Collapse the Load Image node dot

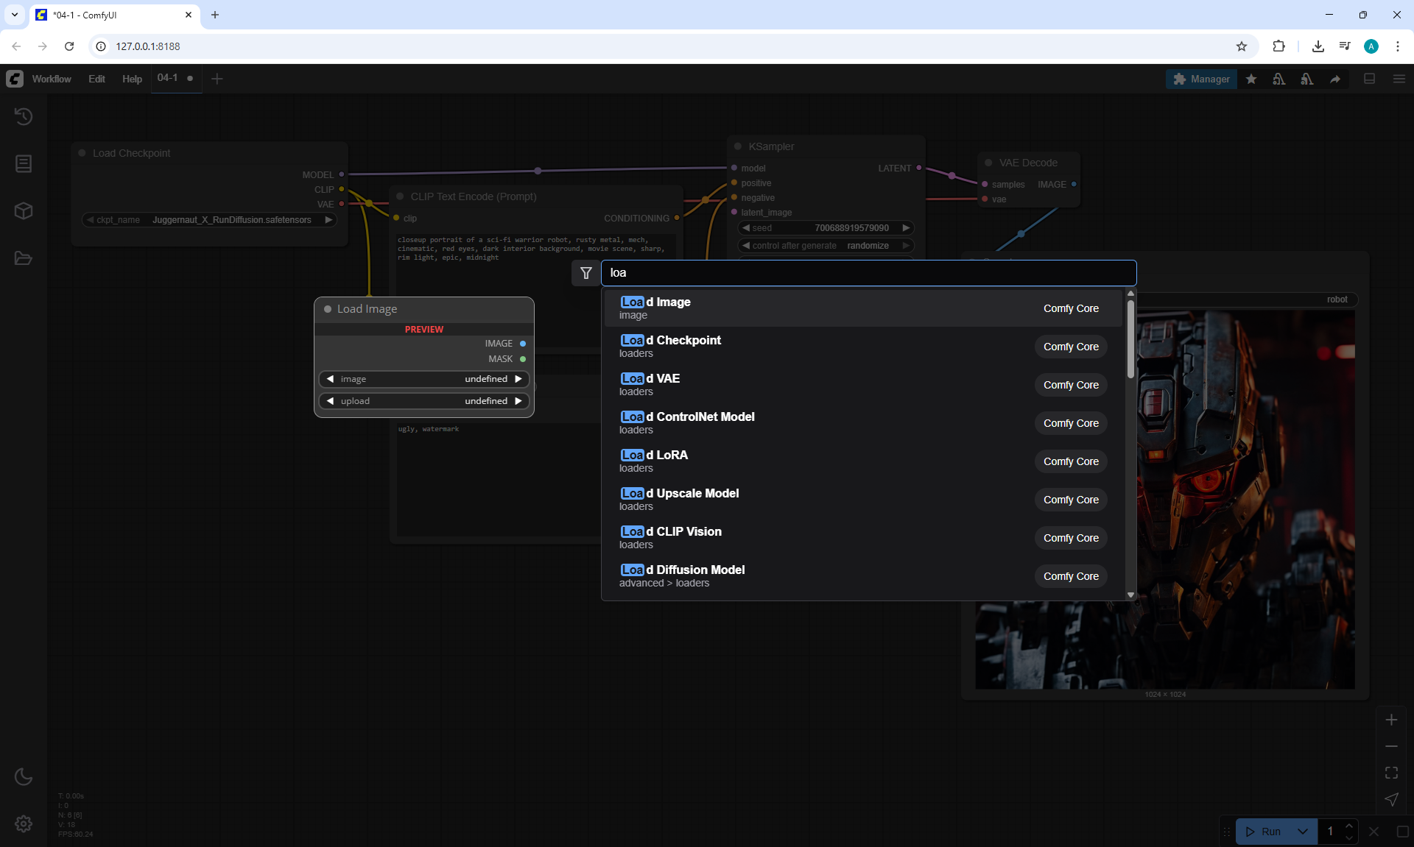[328, 309]
